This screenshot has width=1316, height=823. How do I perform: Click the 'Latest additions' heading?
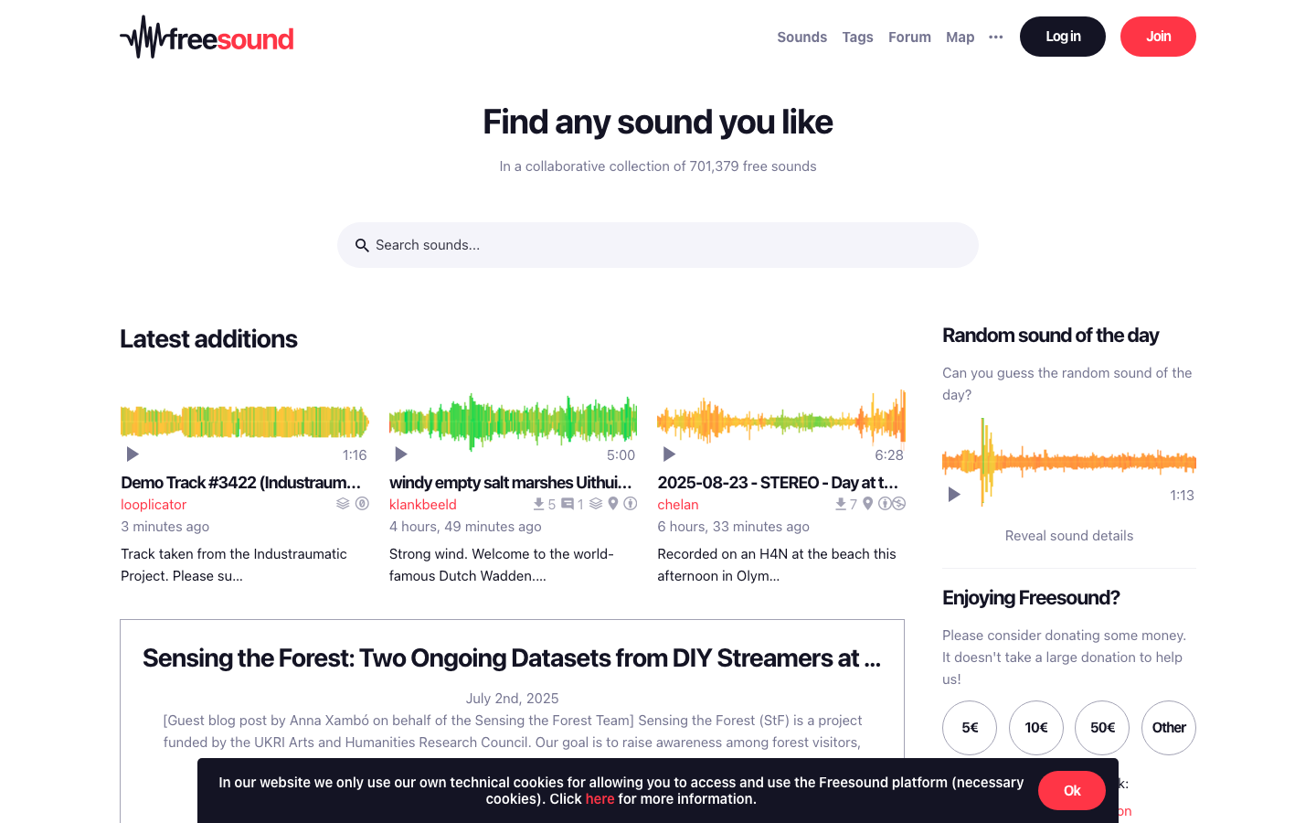[x=208, y=339]
